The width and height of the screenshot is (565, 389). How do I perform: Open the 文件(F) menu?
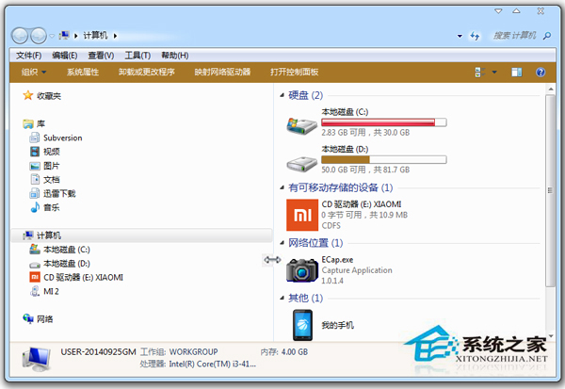pos(29,56)
